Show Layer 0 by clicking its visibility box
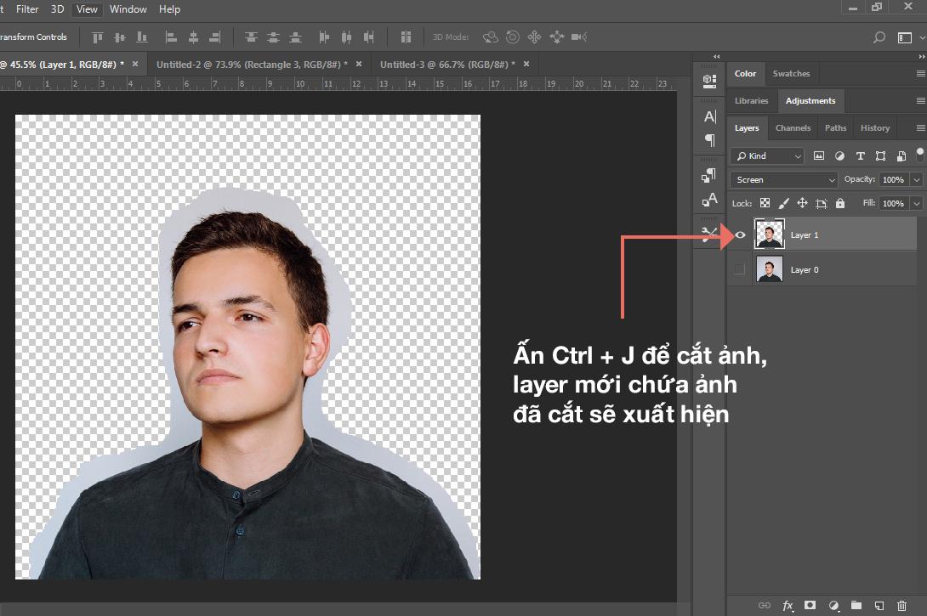Image resolution: width=927 pixels, height=616 pixels. (x=739, y=269)
